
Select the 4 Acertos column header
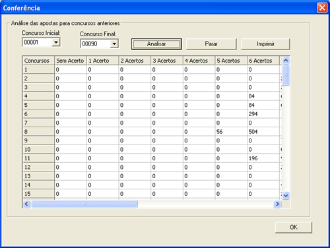click(x=199, y=61)
